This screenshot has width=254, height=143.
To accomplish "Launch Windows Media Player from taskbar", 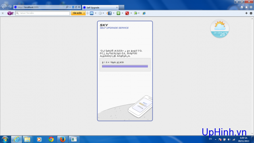I will [x=39, y=139].
